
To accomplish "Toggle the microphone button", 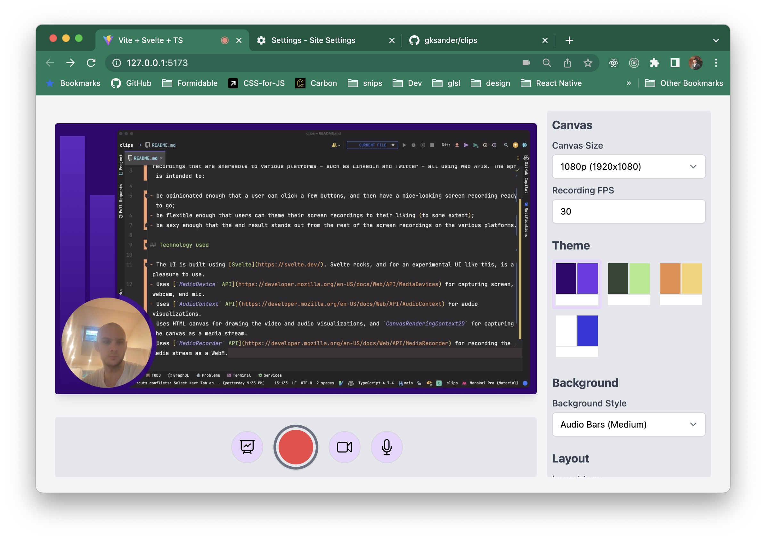I will [387, 447].
